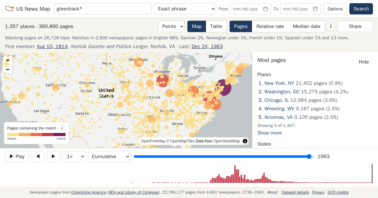Open Accomac, VA in places list
Image resolution: width=378 pixels, height=198 pixels.
coord(278,117)
